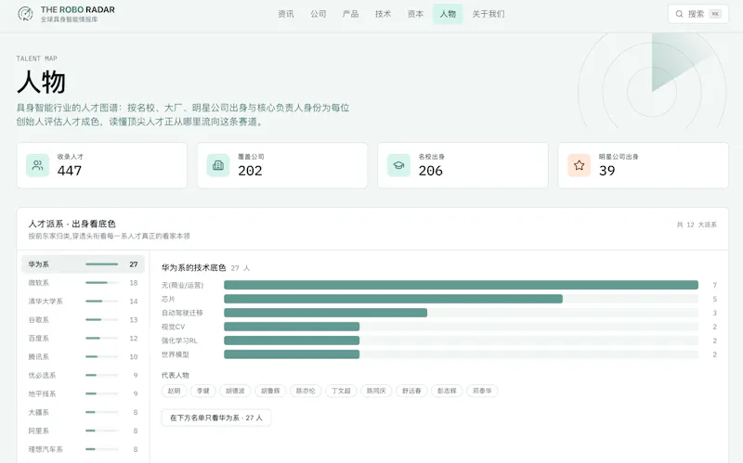Screen dimensions: 743x463
Task: Click the Robo Radar logo icon
Action: [x=25, y=14]
